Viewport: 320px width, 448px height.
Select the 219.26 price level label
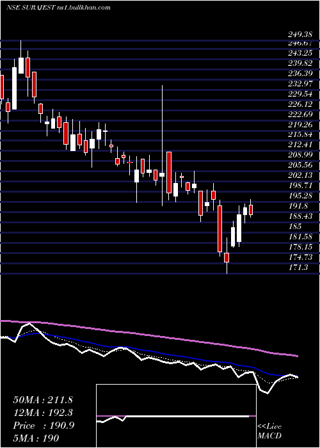(x=300, y=125)
